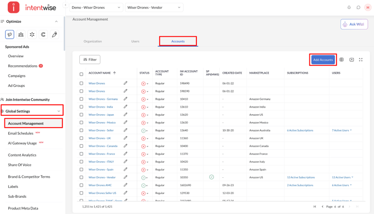Open Recommendations in sidebar
This screenshot has height=214, width=374.
tap(23, 66)
